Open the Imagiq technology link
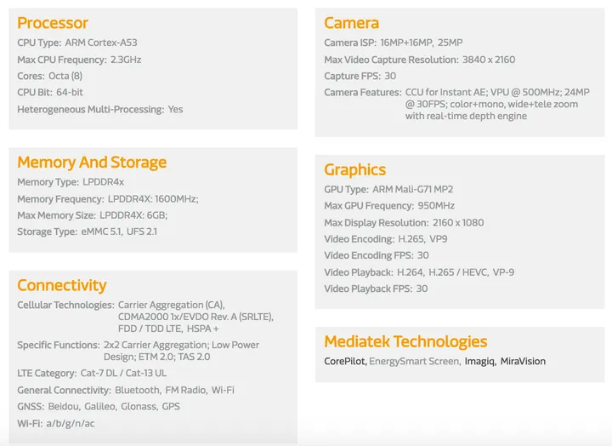612x446 pixels. pos(480,362)
